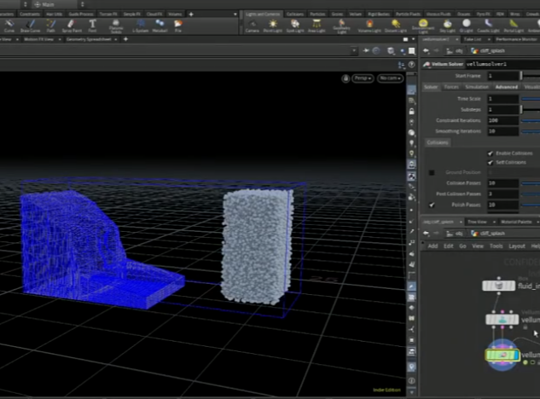
Task: Switch to the Cloud FX shelf tab
Action: click(154, 14)
